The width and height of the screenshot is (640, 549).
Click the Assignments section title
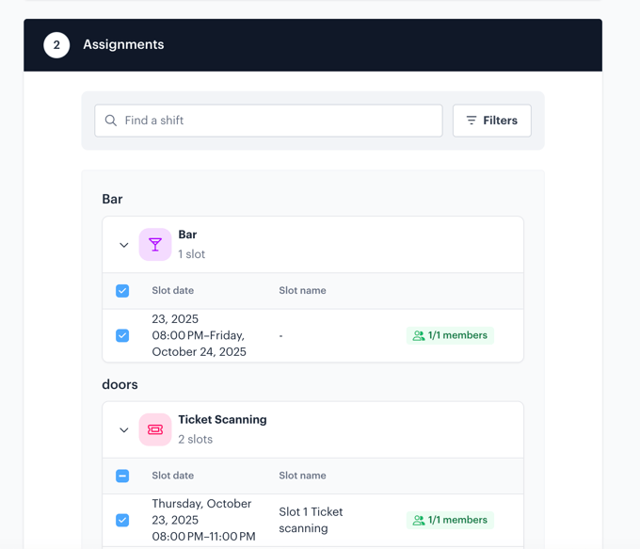click(x=123, y=44)
